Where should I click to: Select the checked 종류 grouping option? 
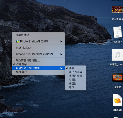tap(76, 68)
